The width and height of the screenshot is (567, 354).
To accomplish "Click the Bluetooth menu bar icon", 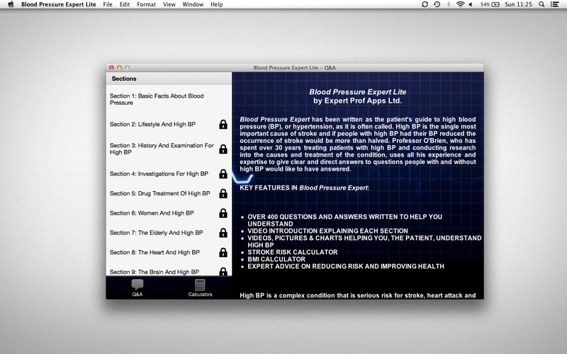I will coord(449,4).
